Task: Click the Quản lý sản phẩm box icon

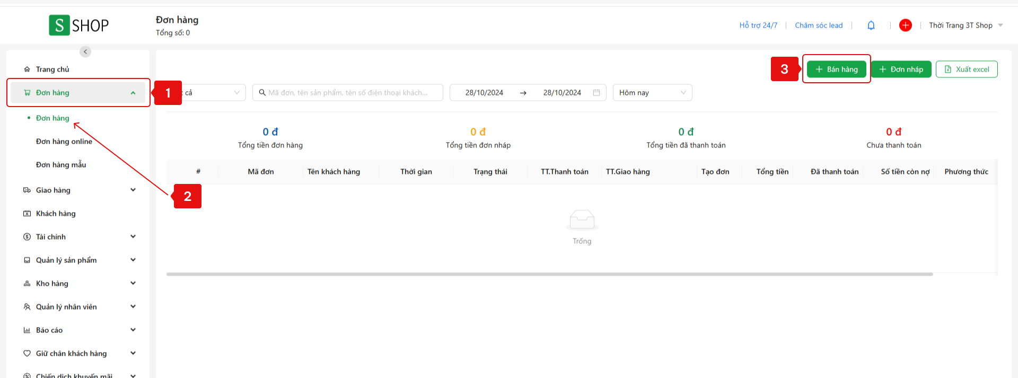Action: tap(27, 260)
